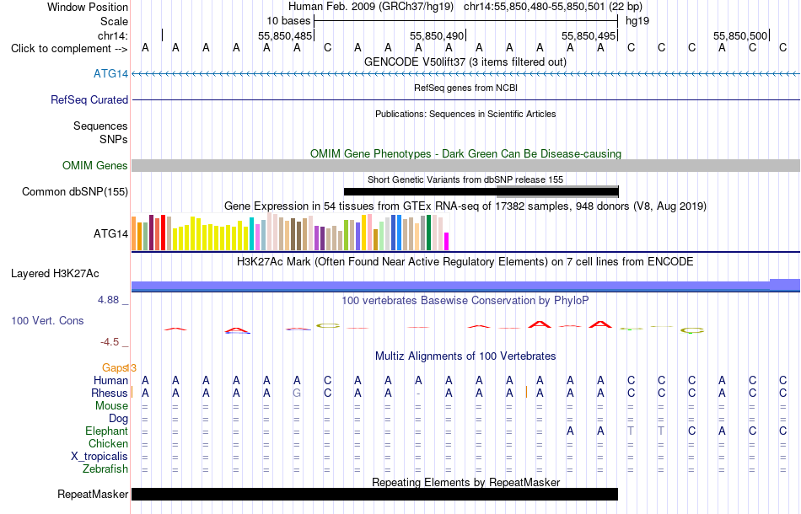Click the SNPs publications track label
Image resolution: width=801 pixels, height=514 pixels.
[x=114, y=139]
